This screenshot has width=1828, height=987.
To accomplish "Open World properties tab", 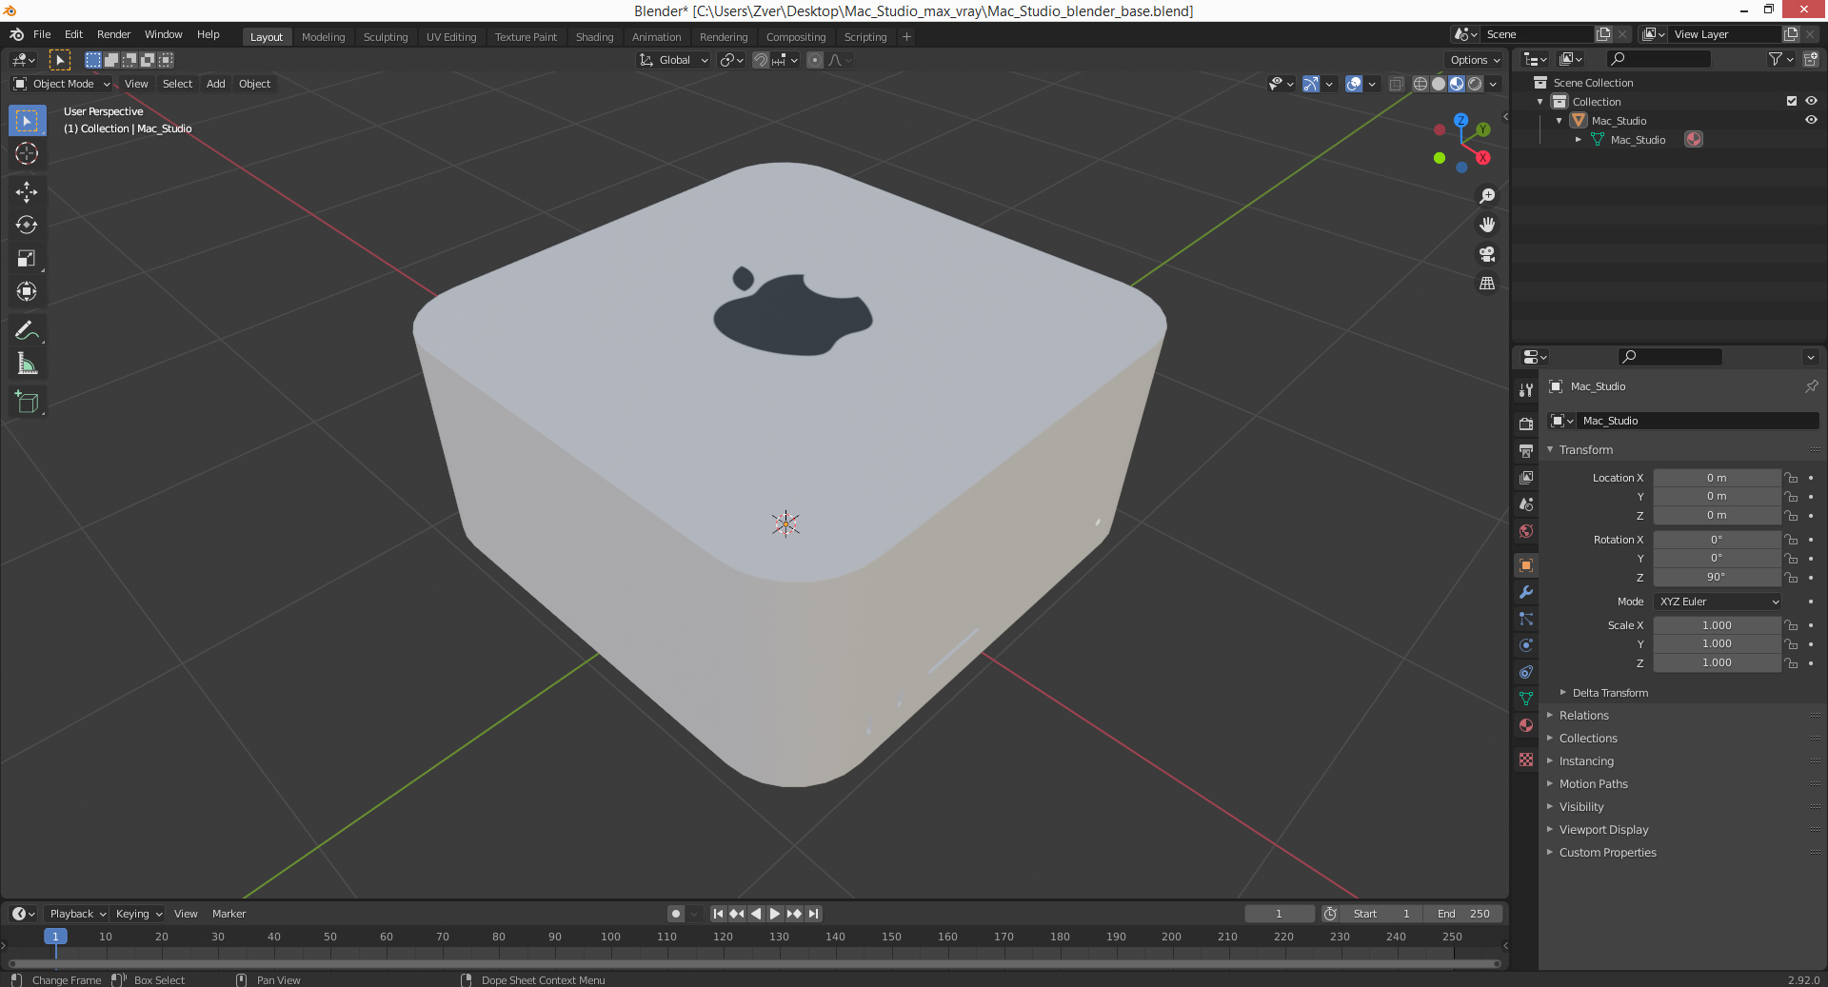I will (1526, 531).
